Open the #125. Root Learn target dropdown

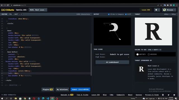point(38,10)
